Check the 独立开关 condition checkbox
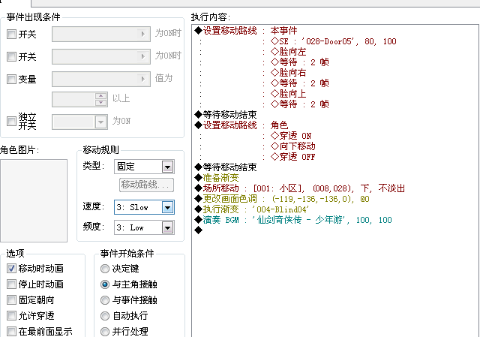Screen dimensions: 480x337 coord(12,122)
